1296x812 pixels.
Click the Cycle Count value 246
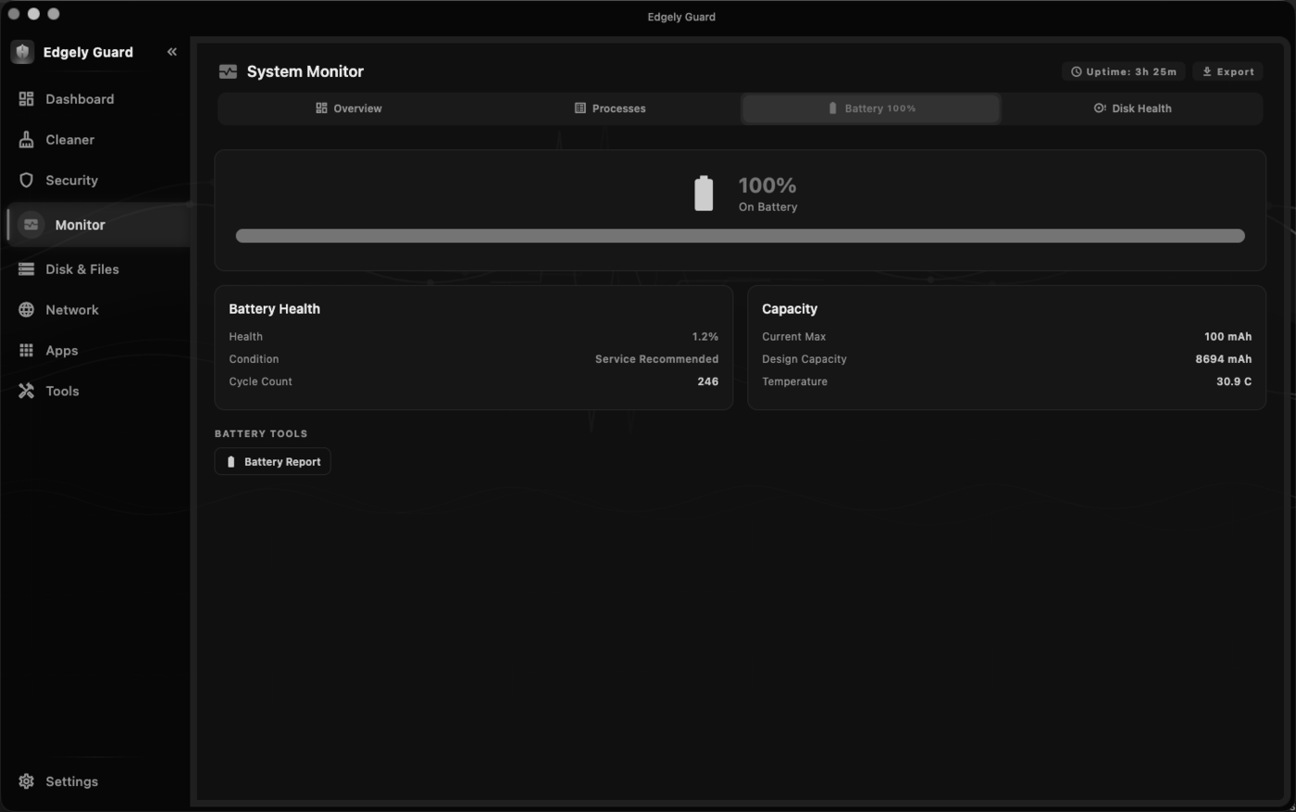(708, 381)
